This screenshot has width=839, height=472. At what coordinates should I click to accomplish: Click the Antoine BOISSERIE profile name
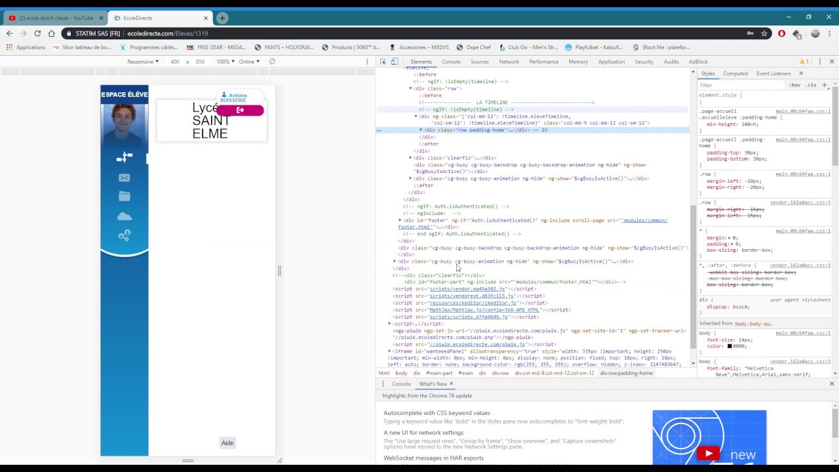(234, 97)
